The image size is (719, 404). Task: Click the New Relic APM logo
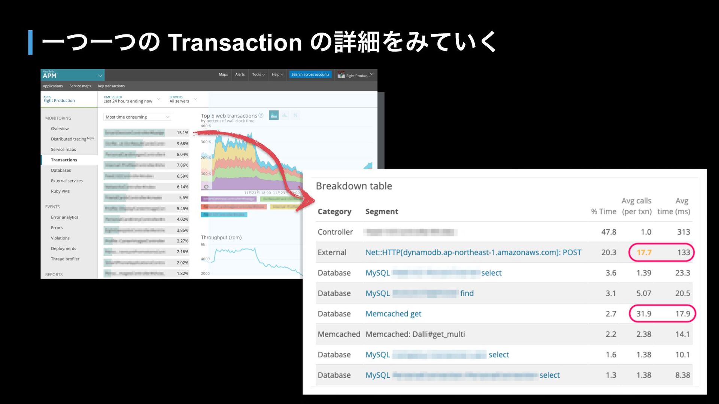[x=49, y=75]
